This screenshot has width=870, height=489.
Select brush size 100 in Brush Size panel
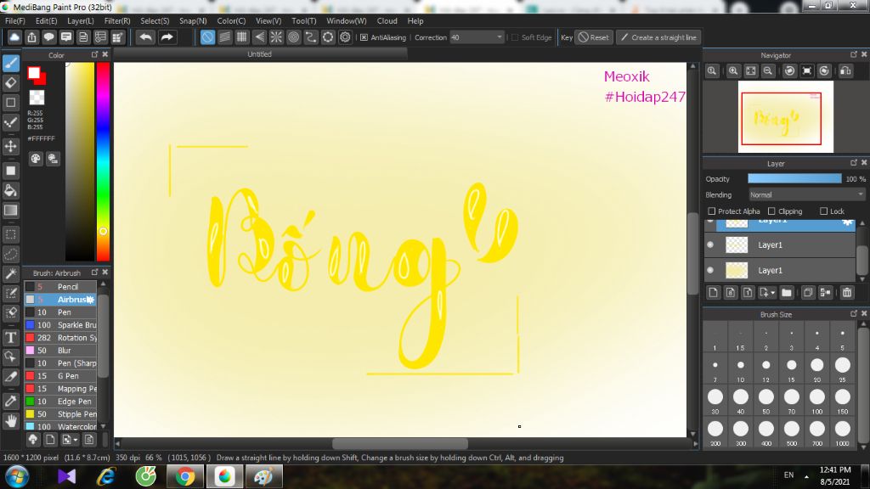(816, 396)
